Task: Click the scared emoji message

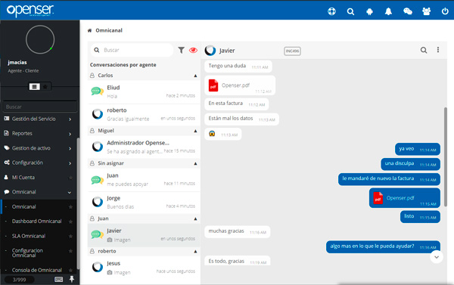Action: pyautogui.click(x=222, y=134)
